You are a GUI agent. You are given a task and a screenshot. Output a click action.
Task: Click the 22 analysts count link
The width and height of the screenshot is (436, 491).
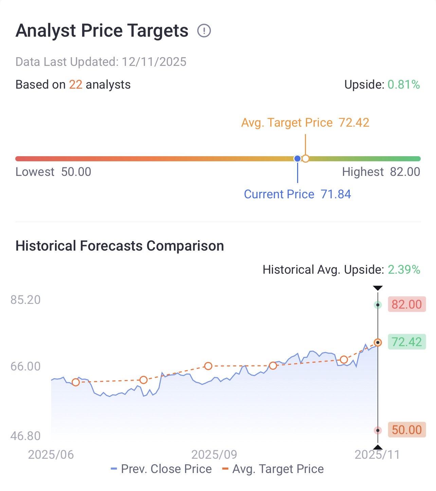pos(76,85)
